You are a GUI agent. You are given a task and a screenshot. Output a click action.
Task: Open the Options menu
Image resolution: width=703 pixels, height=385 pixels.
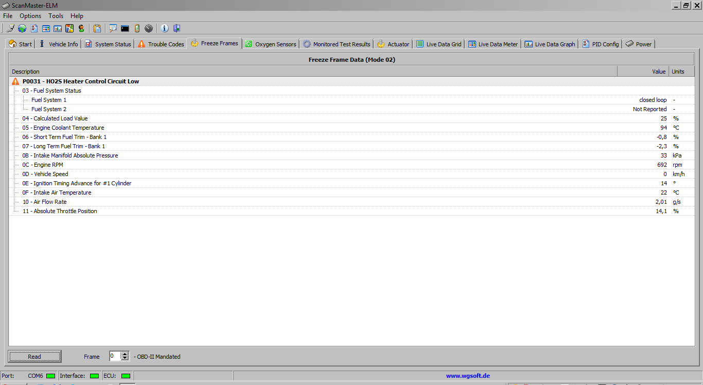tap(30, 16)
